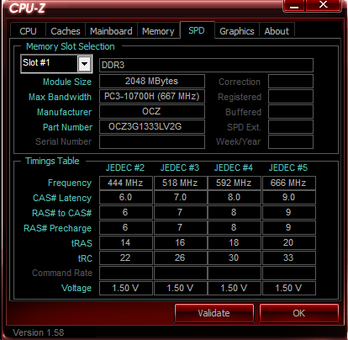Select the SPD tab
348x340 pixels.
(x=197, y=30)
